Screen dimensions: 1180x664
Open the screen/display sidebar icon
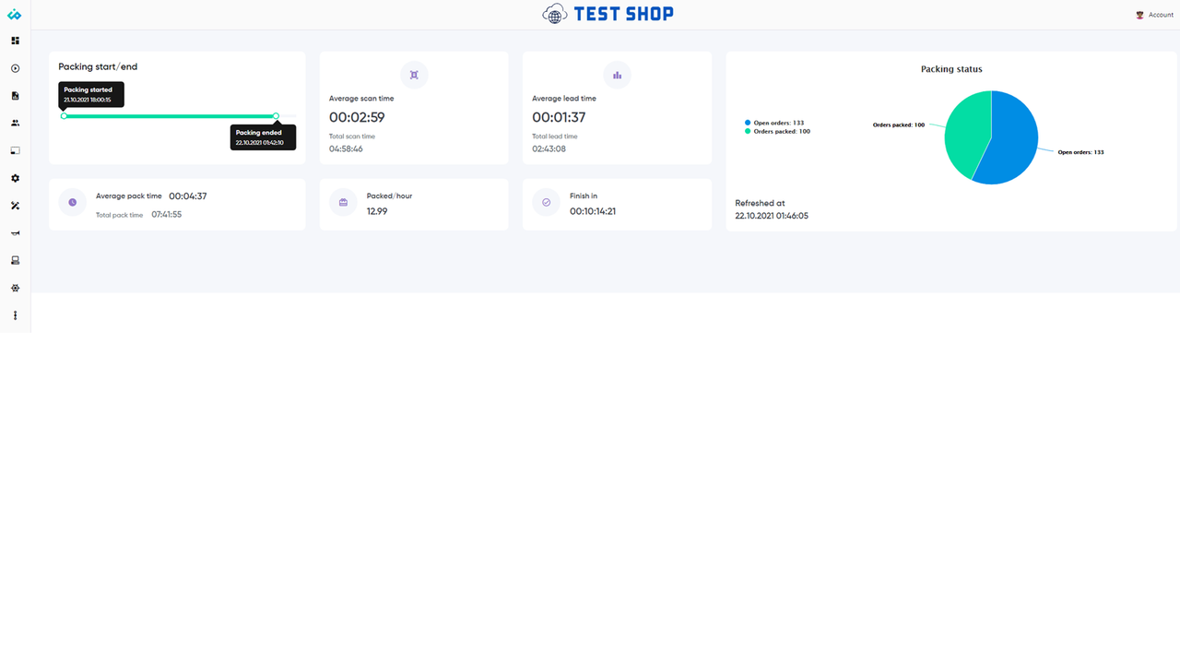click(x=15, y=150)
